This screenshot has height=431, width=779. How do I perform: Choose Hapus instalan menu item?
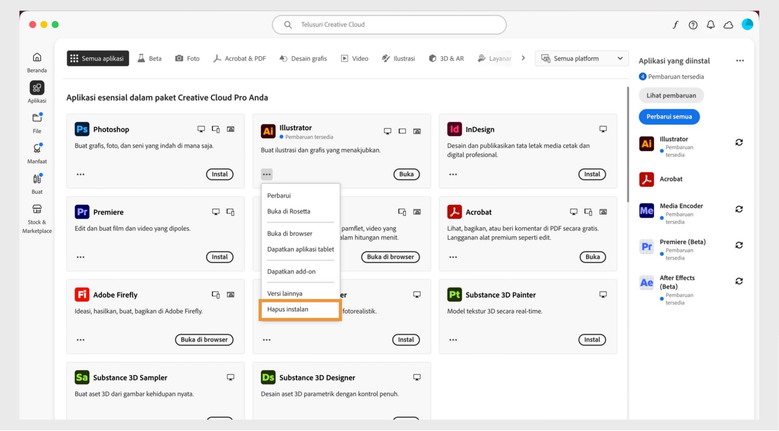tap(300, 310)
